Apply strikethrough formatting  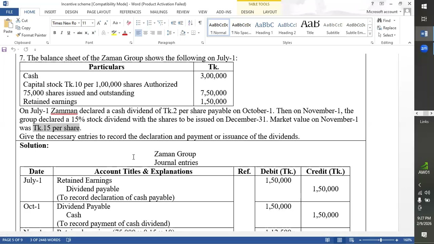click(x=80, y=33)
